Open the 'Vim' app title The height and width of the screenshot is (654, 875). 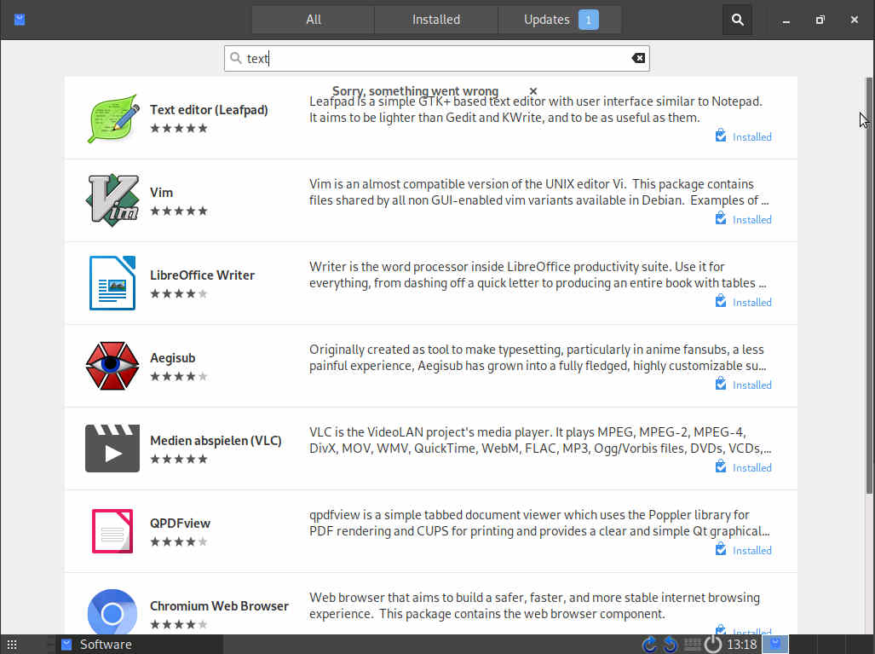161,192
